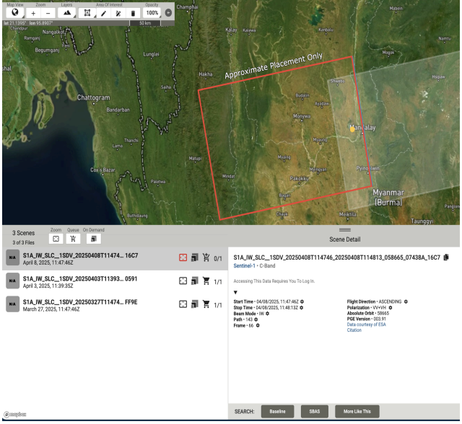
Task: Click the Zoom to results button
Action: point(56,239)
